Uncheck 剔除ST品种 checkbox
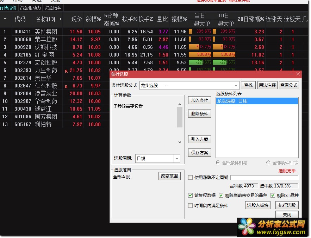 coord(273,196)
